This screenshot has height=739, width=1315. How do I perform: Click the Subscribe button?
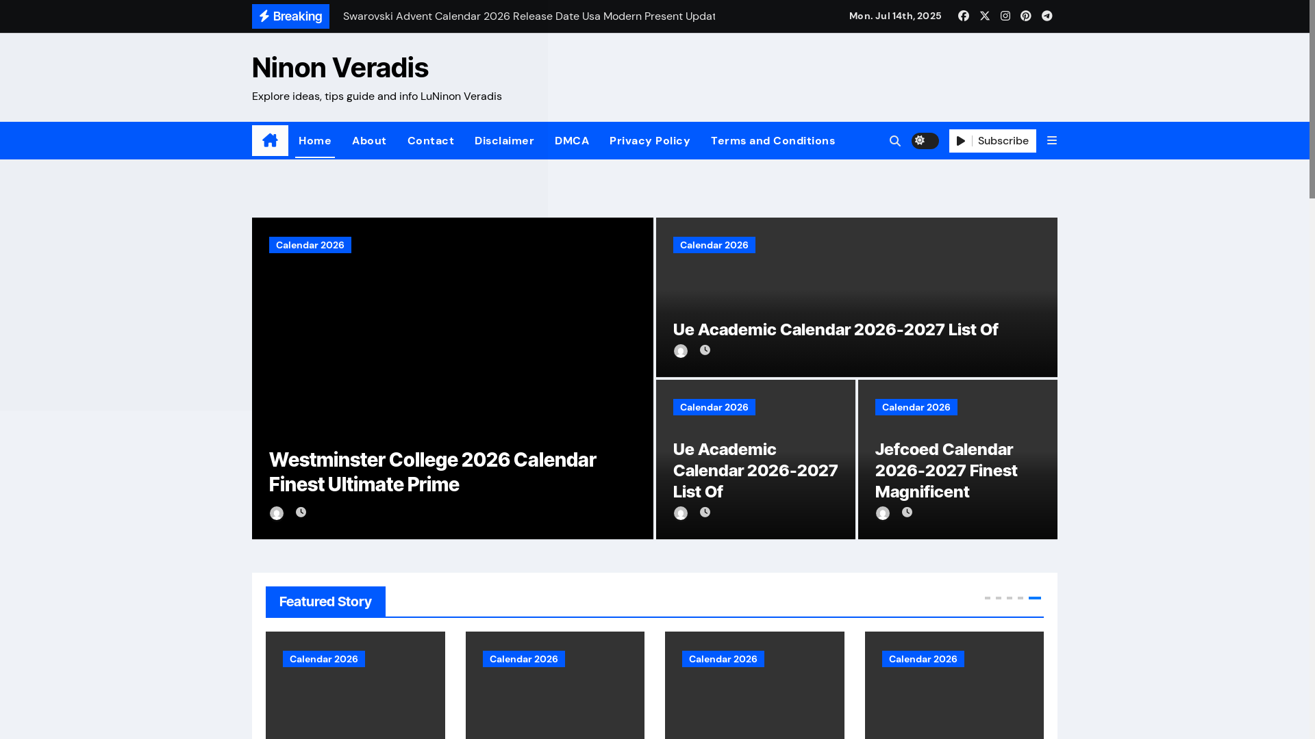click(x=992, y=141)
